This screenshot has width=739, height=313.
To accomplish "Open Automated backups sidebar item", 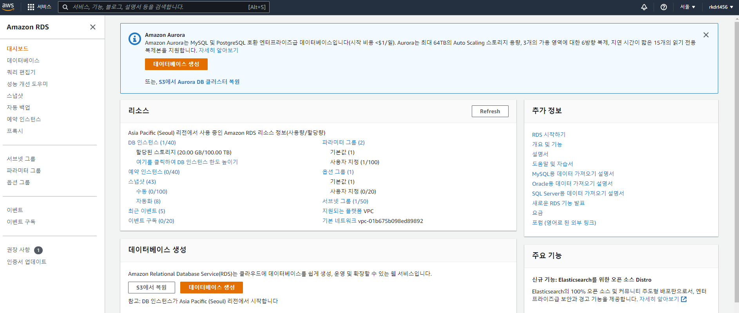I will click(18, 107).
